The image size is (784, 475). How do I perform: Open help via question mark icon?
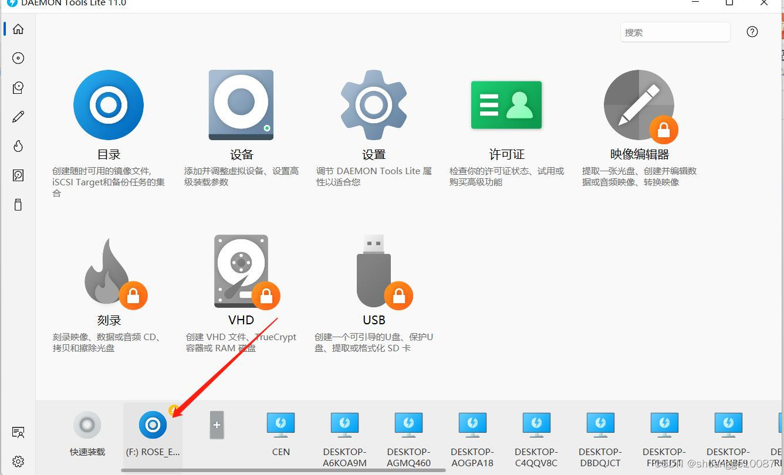point(752,32)
